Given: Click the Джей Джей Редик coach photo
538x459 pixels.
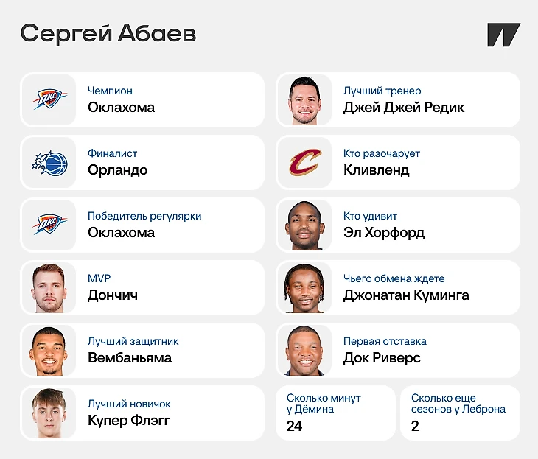Looking at the screenshot, I should tap(304, 100).
